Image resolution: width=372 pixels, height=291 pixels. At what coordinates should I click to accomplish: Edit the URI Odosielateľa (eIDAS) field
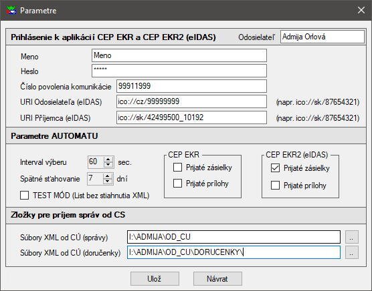[x=191, y=101]
